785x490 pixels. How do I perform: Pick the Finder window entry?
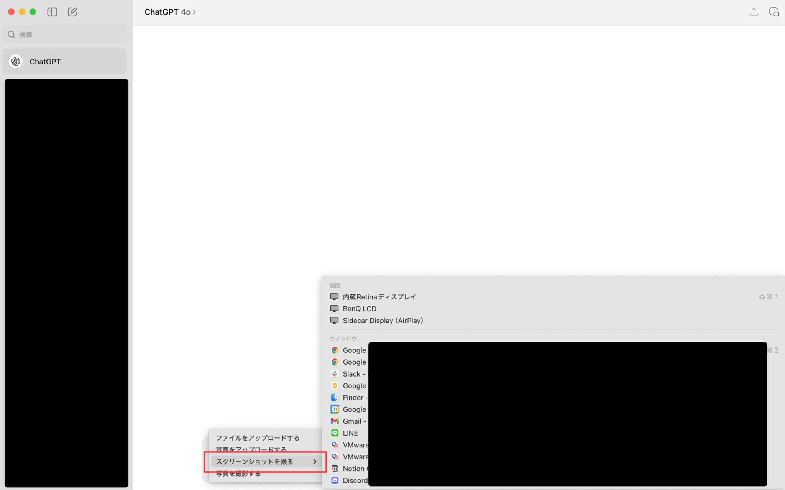click(348, 398)
